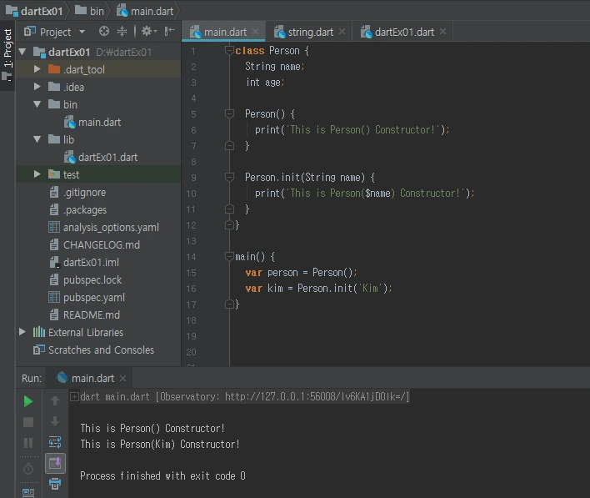Expand the test folder
The height and width of the screenshot is (498, 590).
tap(37, 174)
